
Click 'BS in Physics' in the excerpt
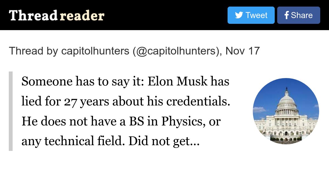click(x=165, y=121)
